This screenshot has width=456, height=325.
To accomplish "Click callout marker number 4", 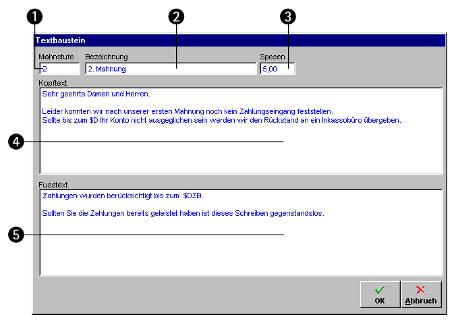I will click(18, 142).
